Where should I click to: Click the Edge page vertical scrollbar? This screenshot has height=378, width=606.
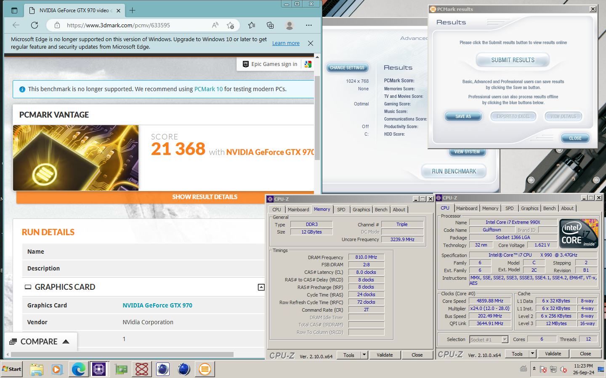[x=317, y=118]
